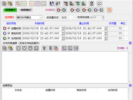Click the 修改时间 end time field
The height and width of the screenshot is (100, 133).
(84, 33)
